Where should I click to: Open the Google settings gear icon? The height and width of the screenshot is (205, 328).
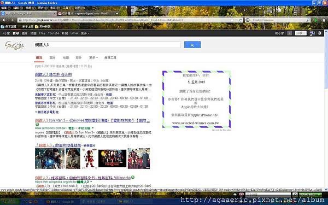[320, 33]
